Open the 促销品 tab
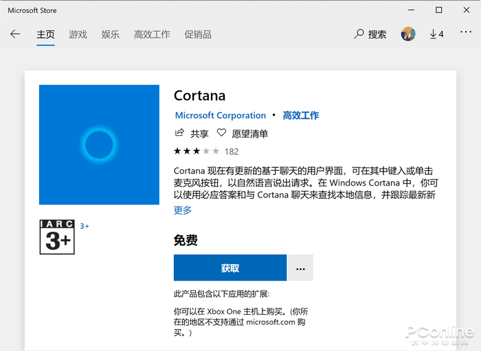This screenshot has width=481, height=351. pos(198,34)
